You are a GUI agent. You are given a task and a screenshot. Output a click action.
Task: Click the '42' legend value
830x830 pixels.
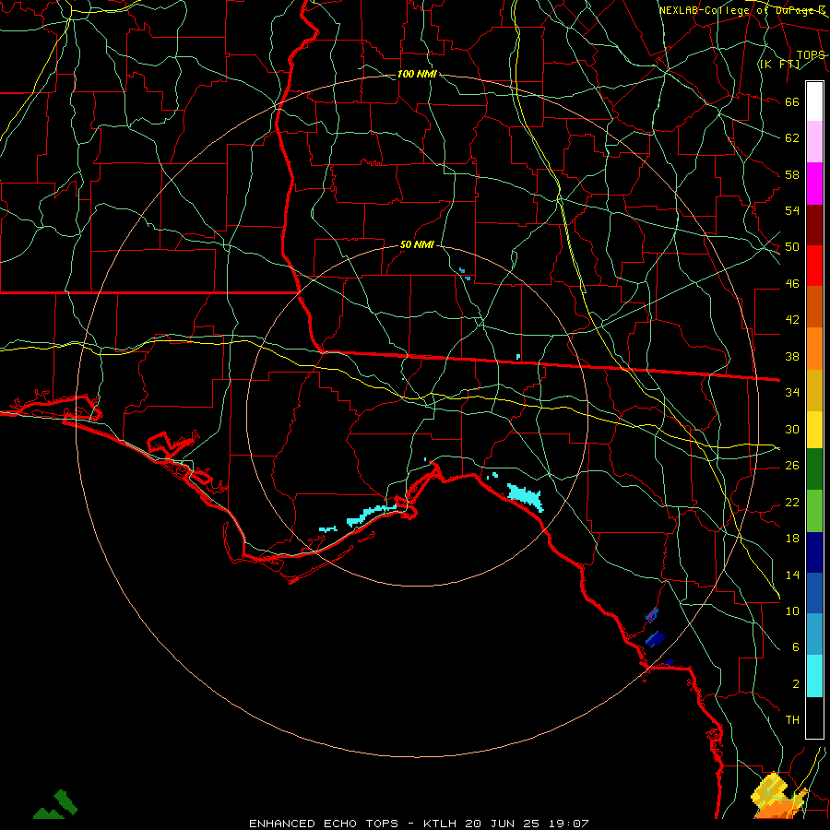792,320
